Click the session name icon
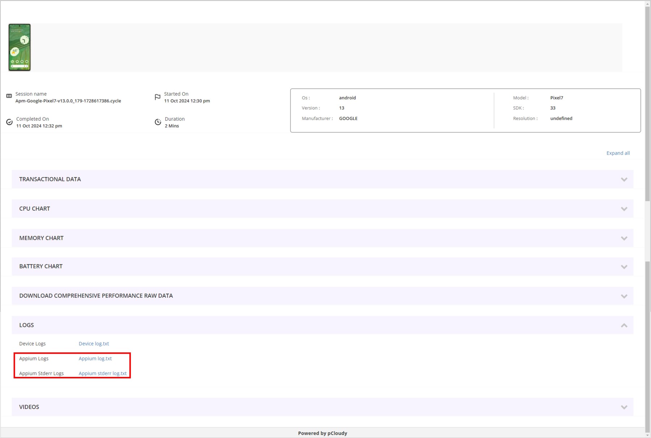 pos(9,96)
